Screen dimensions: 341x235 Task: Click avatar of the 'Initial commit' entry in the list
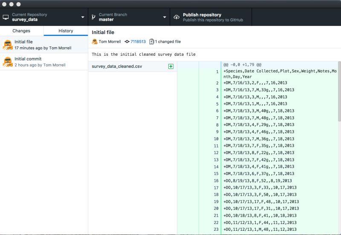pyautogui.click(x=8, y=62)
